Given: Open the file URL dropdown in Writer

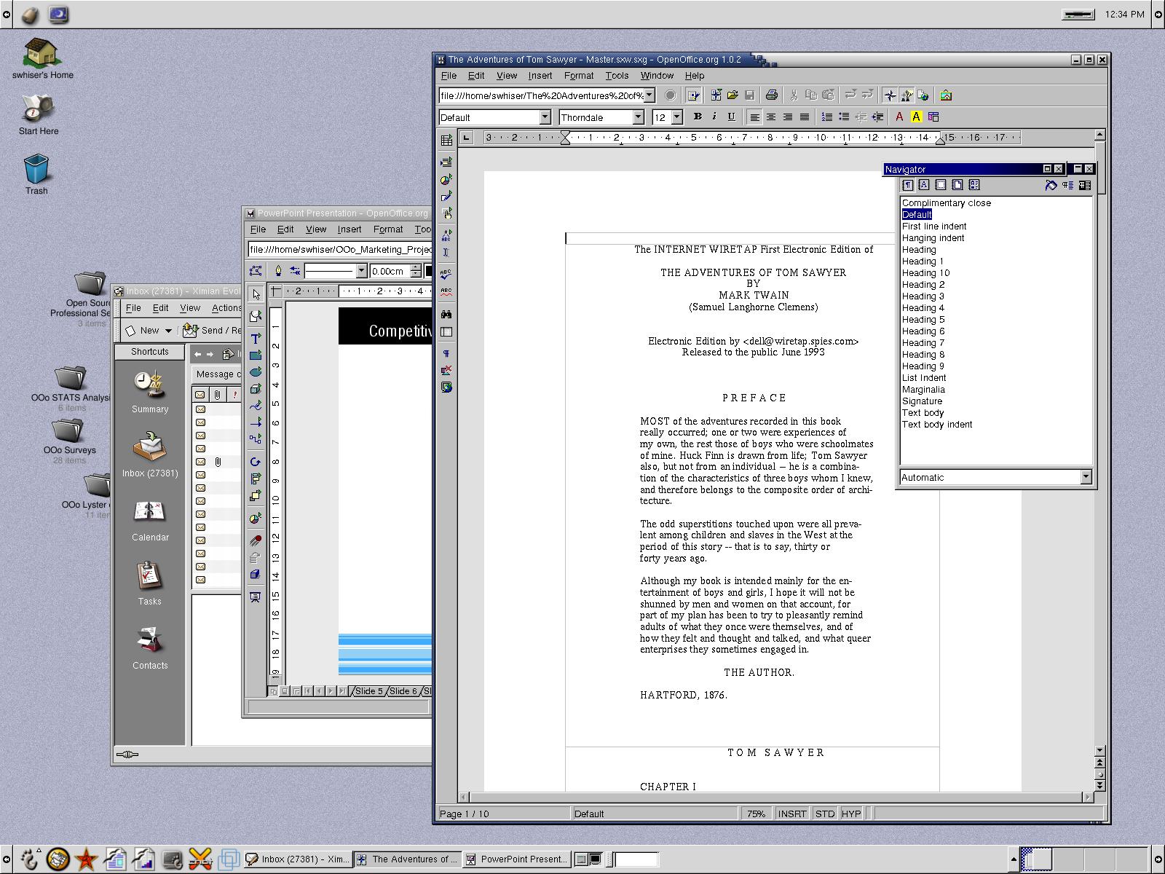Looking at the screenshot, I should point(649,95).
